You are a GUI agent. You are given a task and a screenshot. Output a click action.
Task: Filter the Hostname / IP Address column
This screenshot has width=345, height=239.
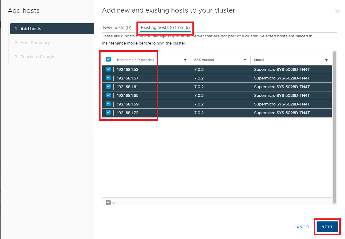coord(185,60)
